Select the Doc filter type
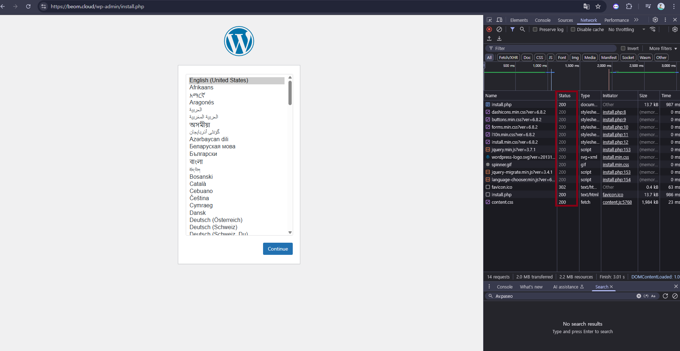This screenshot has width=680, height=351. pos(527,58)
